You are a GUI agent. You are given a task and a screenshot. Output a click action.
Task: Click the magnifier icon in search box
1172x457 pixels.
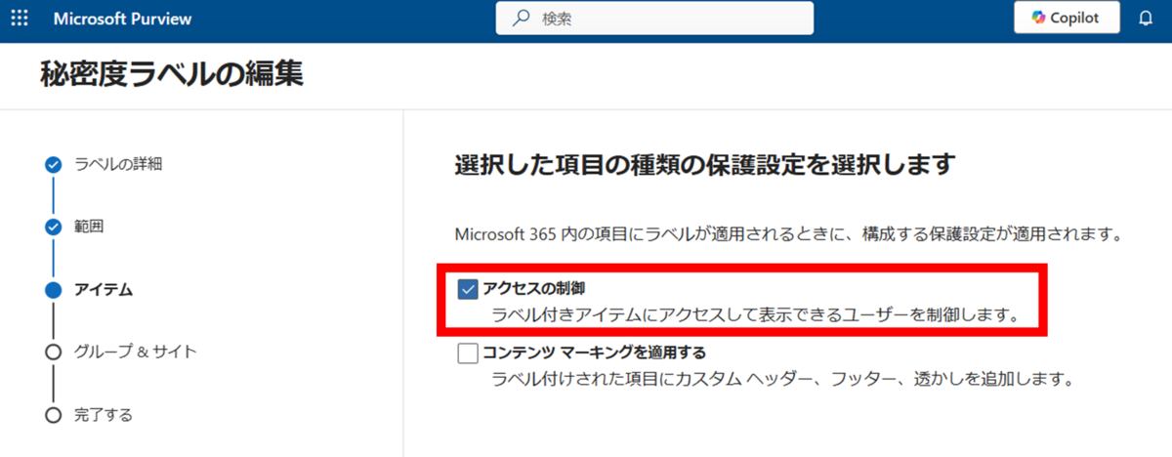[x=522, y=18]
